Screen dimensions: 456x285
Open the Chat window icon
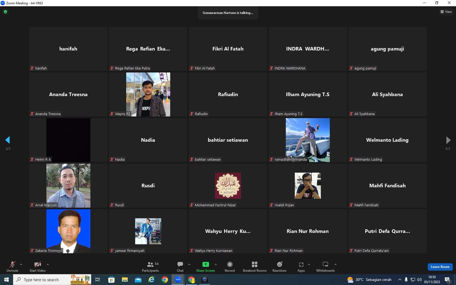180,264
